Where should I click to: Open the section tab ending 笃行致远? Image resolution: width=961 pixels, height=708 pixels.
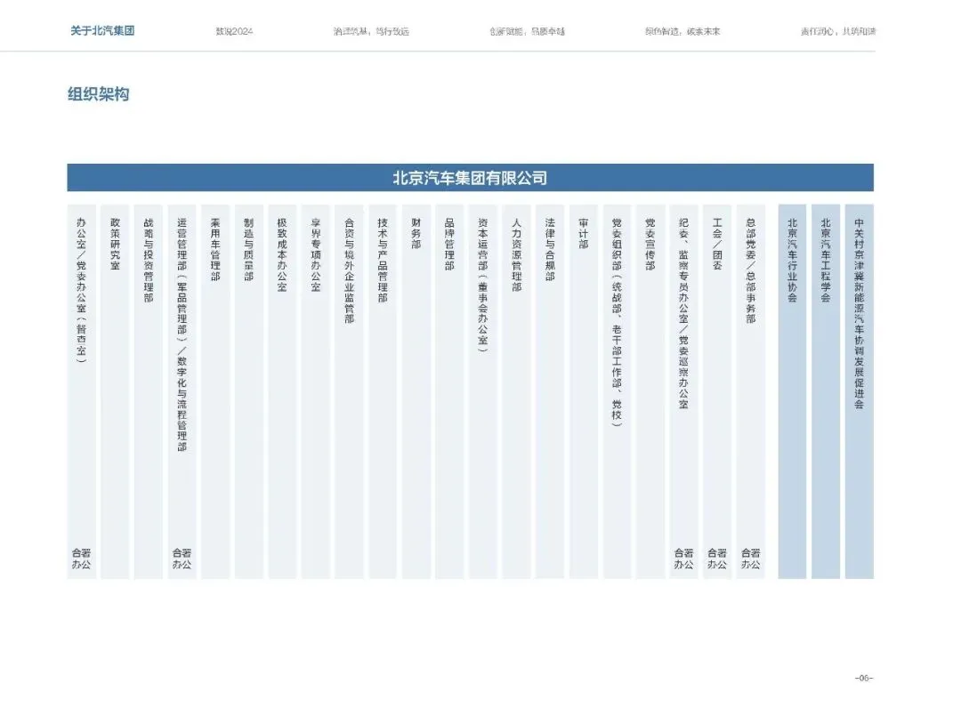pyautogui.click(x=371, y=31)
